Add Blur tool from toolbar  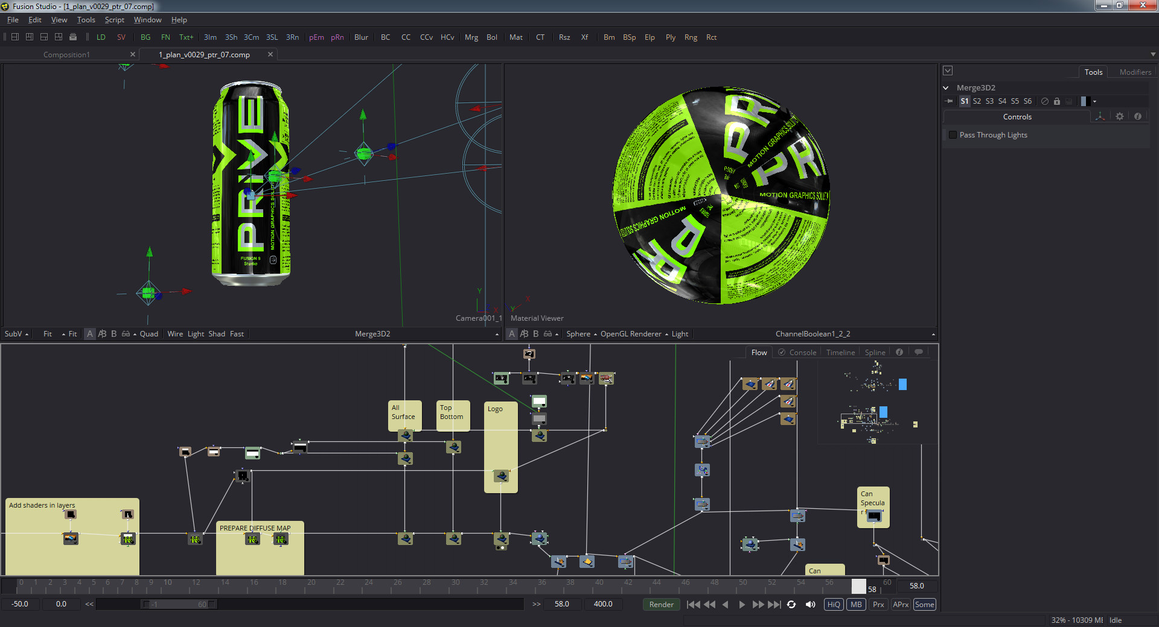coord(361,37)
